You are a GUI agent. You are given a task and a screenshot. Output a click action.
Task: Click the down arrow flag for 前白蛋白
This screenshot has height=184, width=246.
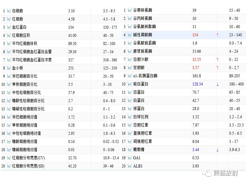click(218, 84)
